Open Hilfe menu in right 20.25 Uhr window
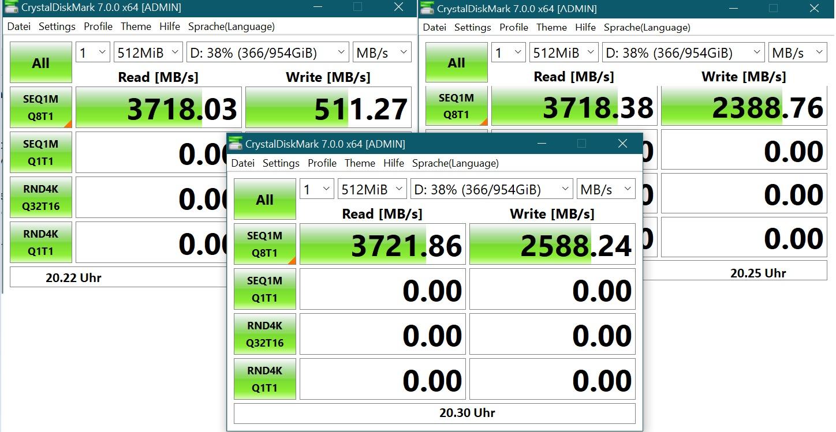The image size is (836, 432). (585, 27)
